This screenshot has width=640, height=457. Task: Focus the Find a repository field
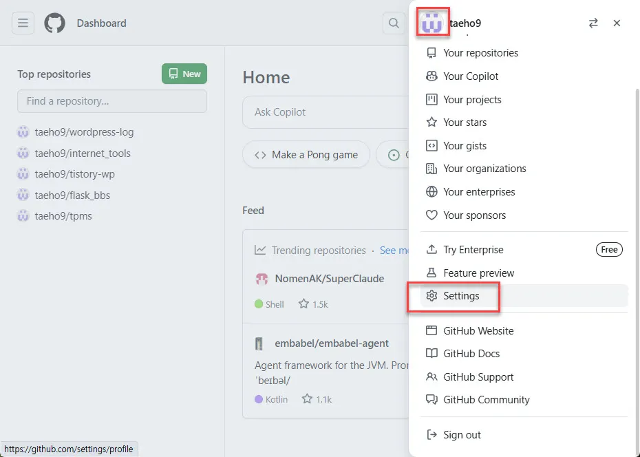(x=112, y=101)
